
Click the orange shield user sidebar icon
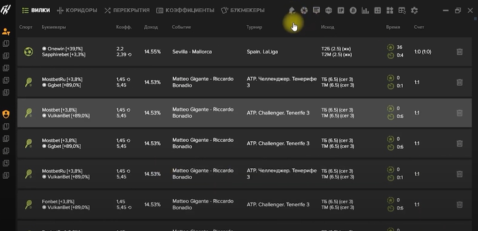tap(6, 114)
